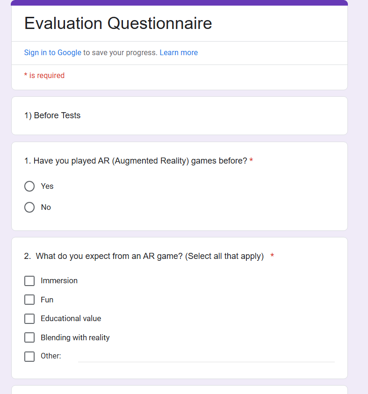Click the Sign in to Google link
The image size is (368, 394).
click(x=52, y=52)
